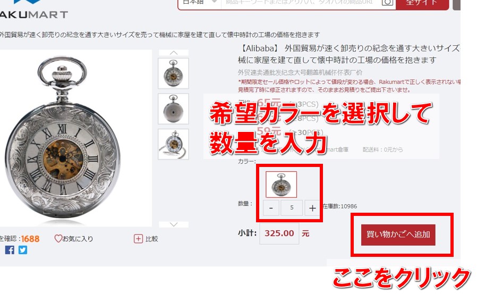Viewport: 477px width, 301px height.
Task: Click the Facebook share icon
Action: coord(10,250)
